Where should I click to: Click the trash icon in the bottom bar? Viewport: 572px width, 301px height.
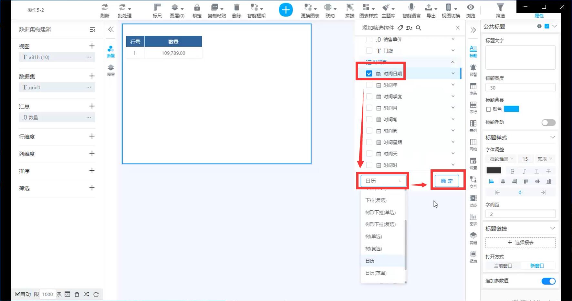[x=77, y=294]
